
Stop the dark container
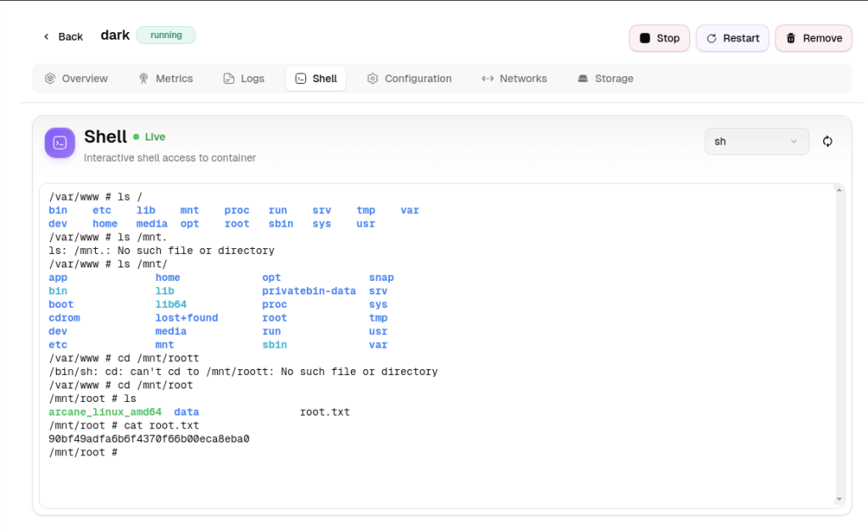tap(659, 38)
